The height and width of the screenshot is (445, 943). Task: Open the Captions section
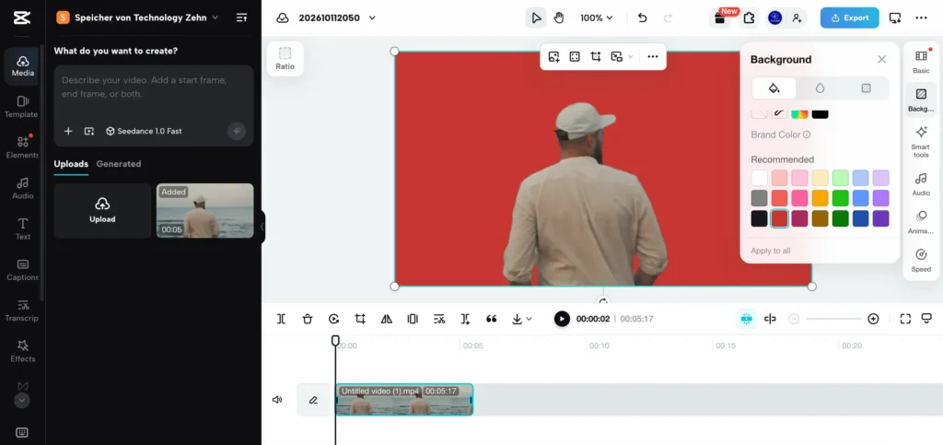coord(22,270)
